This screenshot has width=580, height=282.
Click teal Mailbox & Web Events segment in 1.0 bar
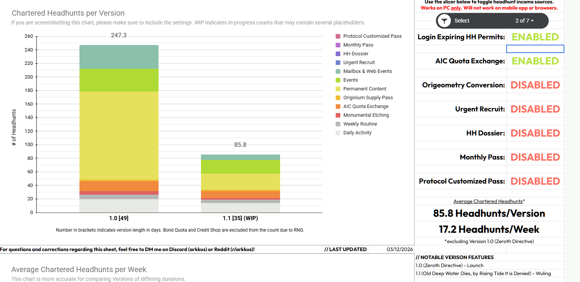tap(119, 57)
